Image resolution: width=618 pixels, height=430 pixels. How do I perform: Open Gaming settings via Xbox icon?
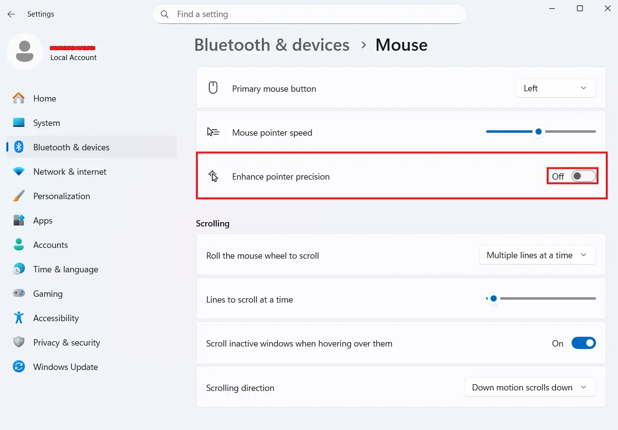tap(19, 293)
